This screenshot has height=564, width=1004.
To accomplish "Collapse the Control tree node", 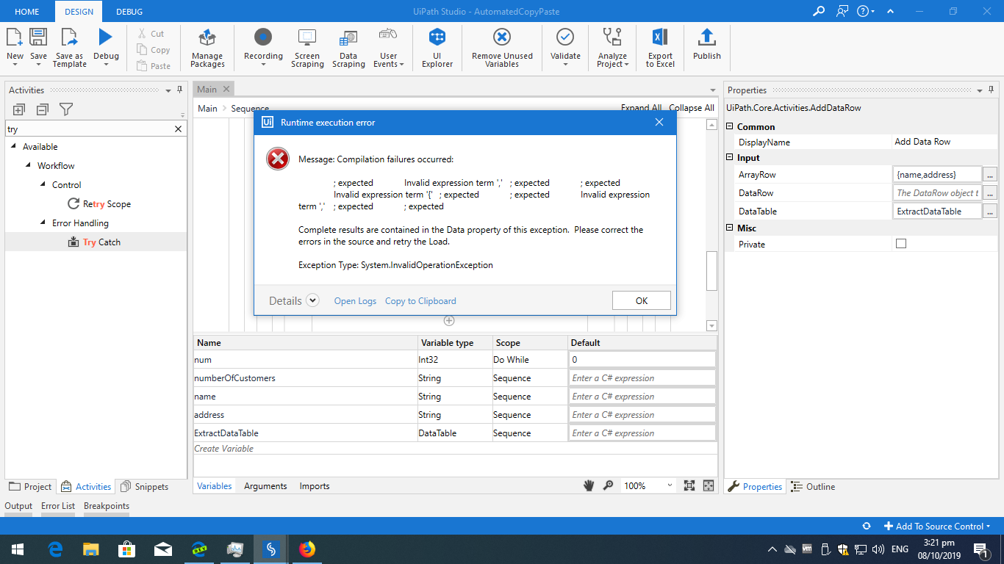I will pyautogui.click(x=43, y=184).
